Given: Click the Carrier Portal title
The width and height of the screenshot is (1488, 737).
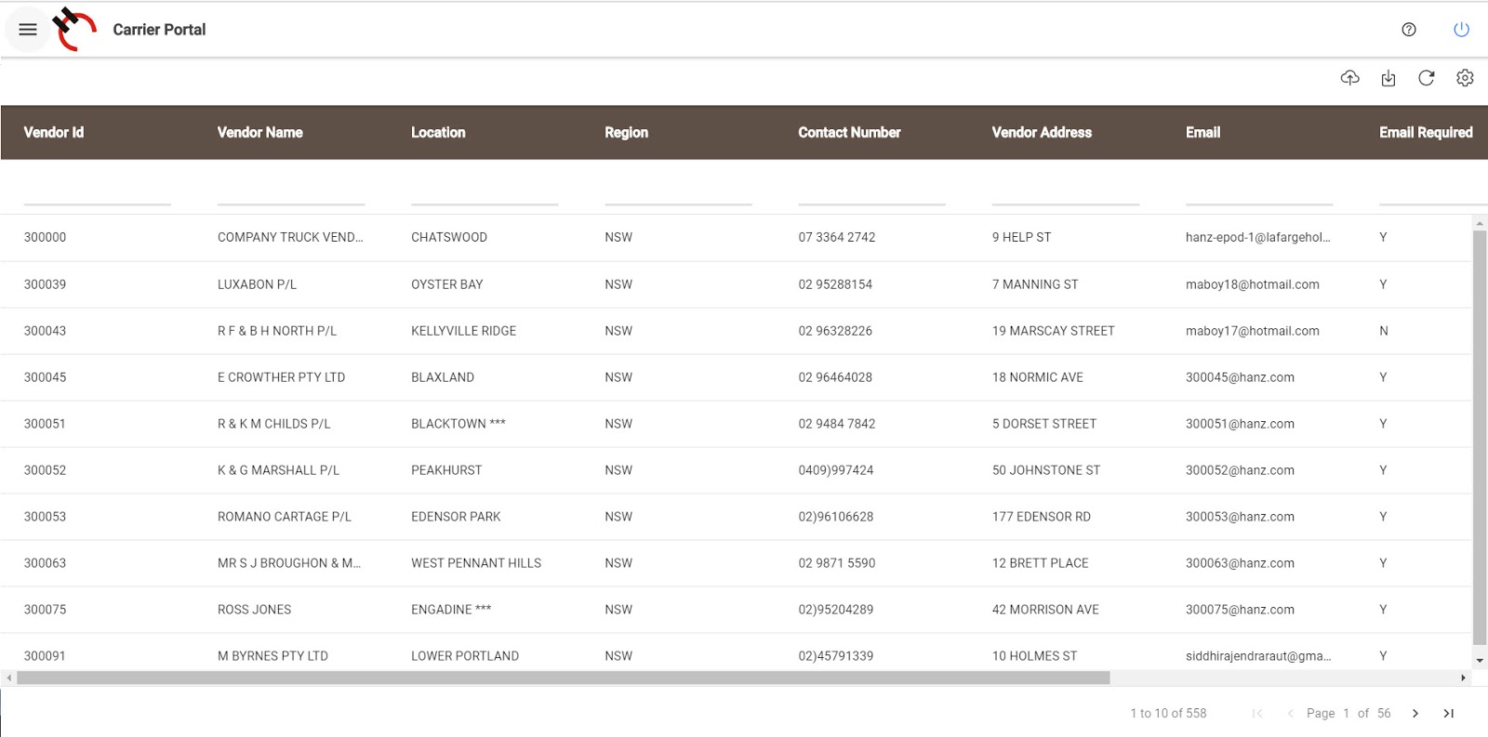Looking at the screenshot, I should point(159,30).
